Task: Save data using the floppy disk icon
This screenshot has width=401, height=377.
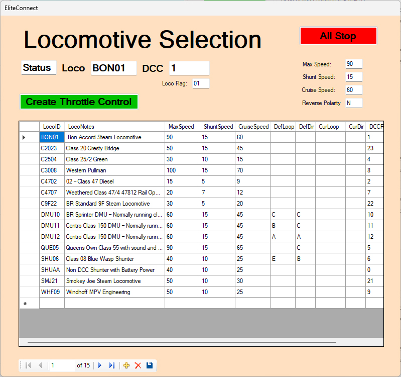Action: tap(150, 365)
